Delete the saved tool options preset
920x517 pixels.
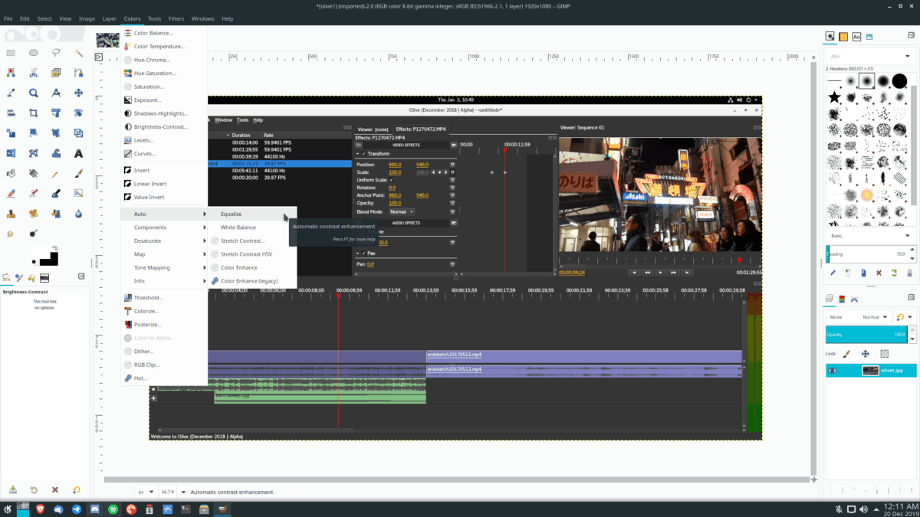coord(54,491)
